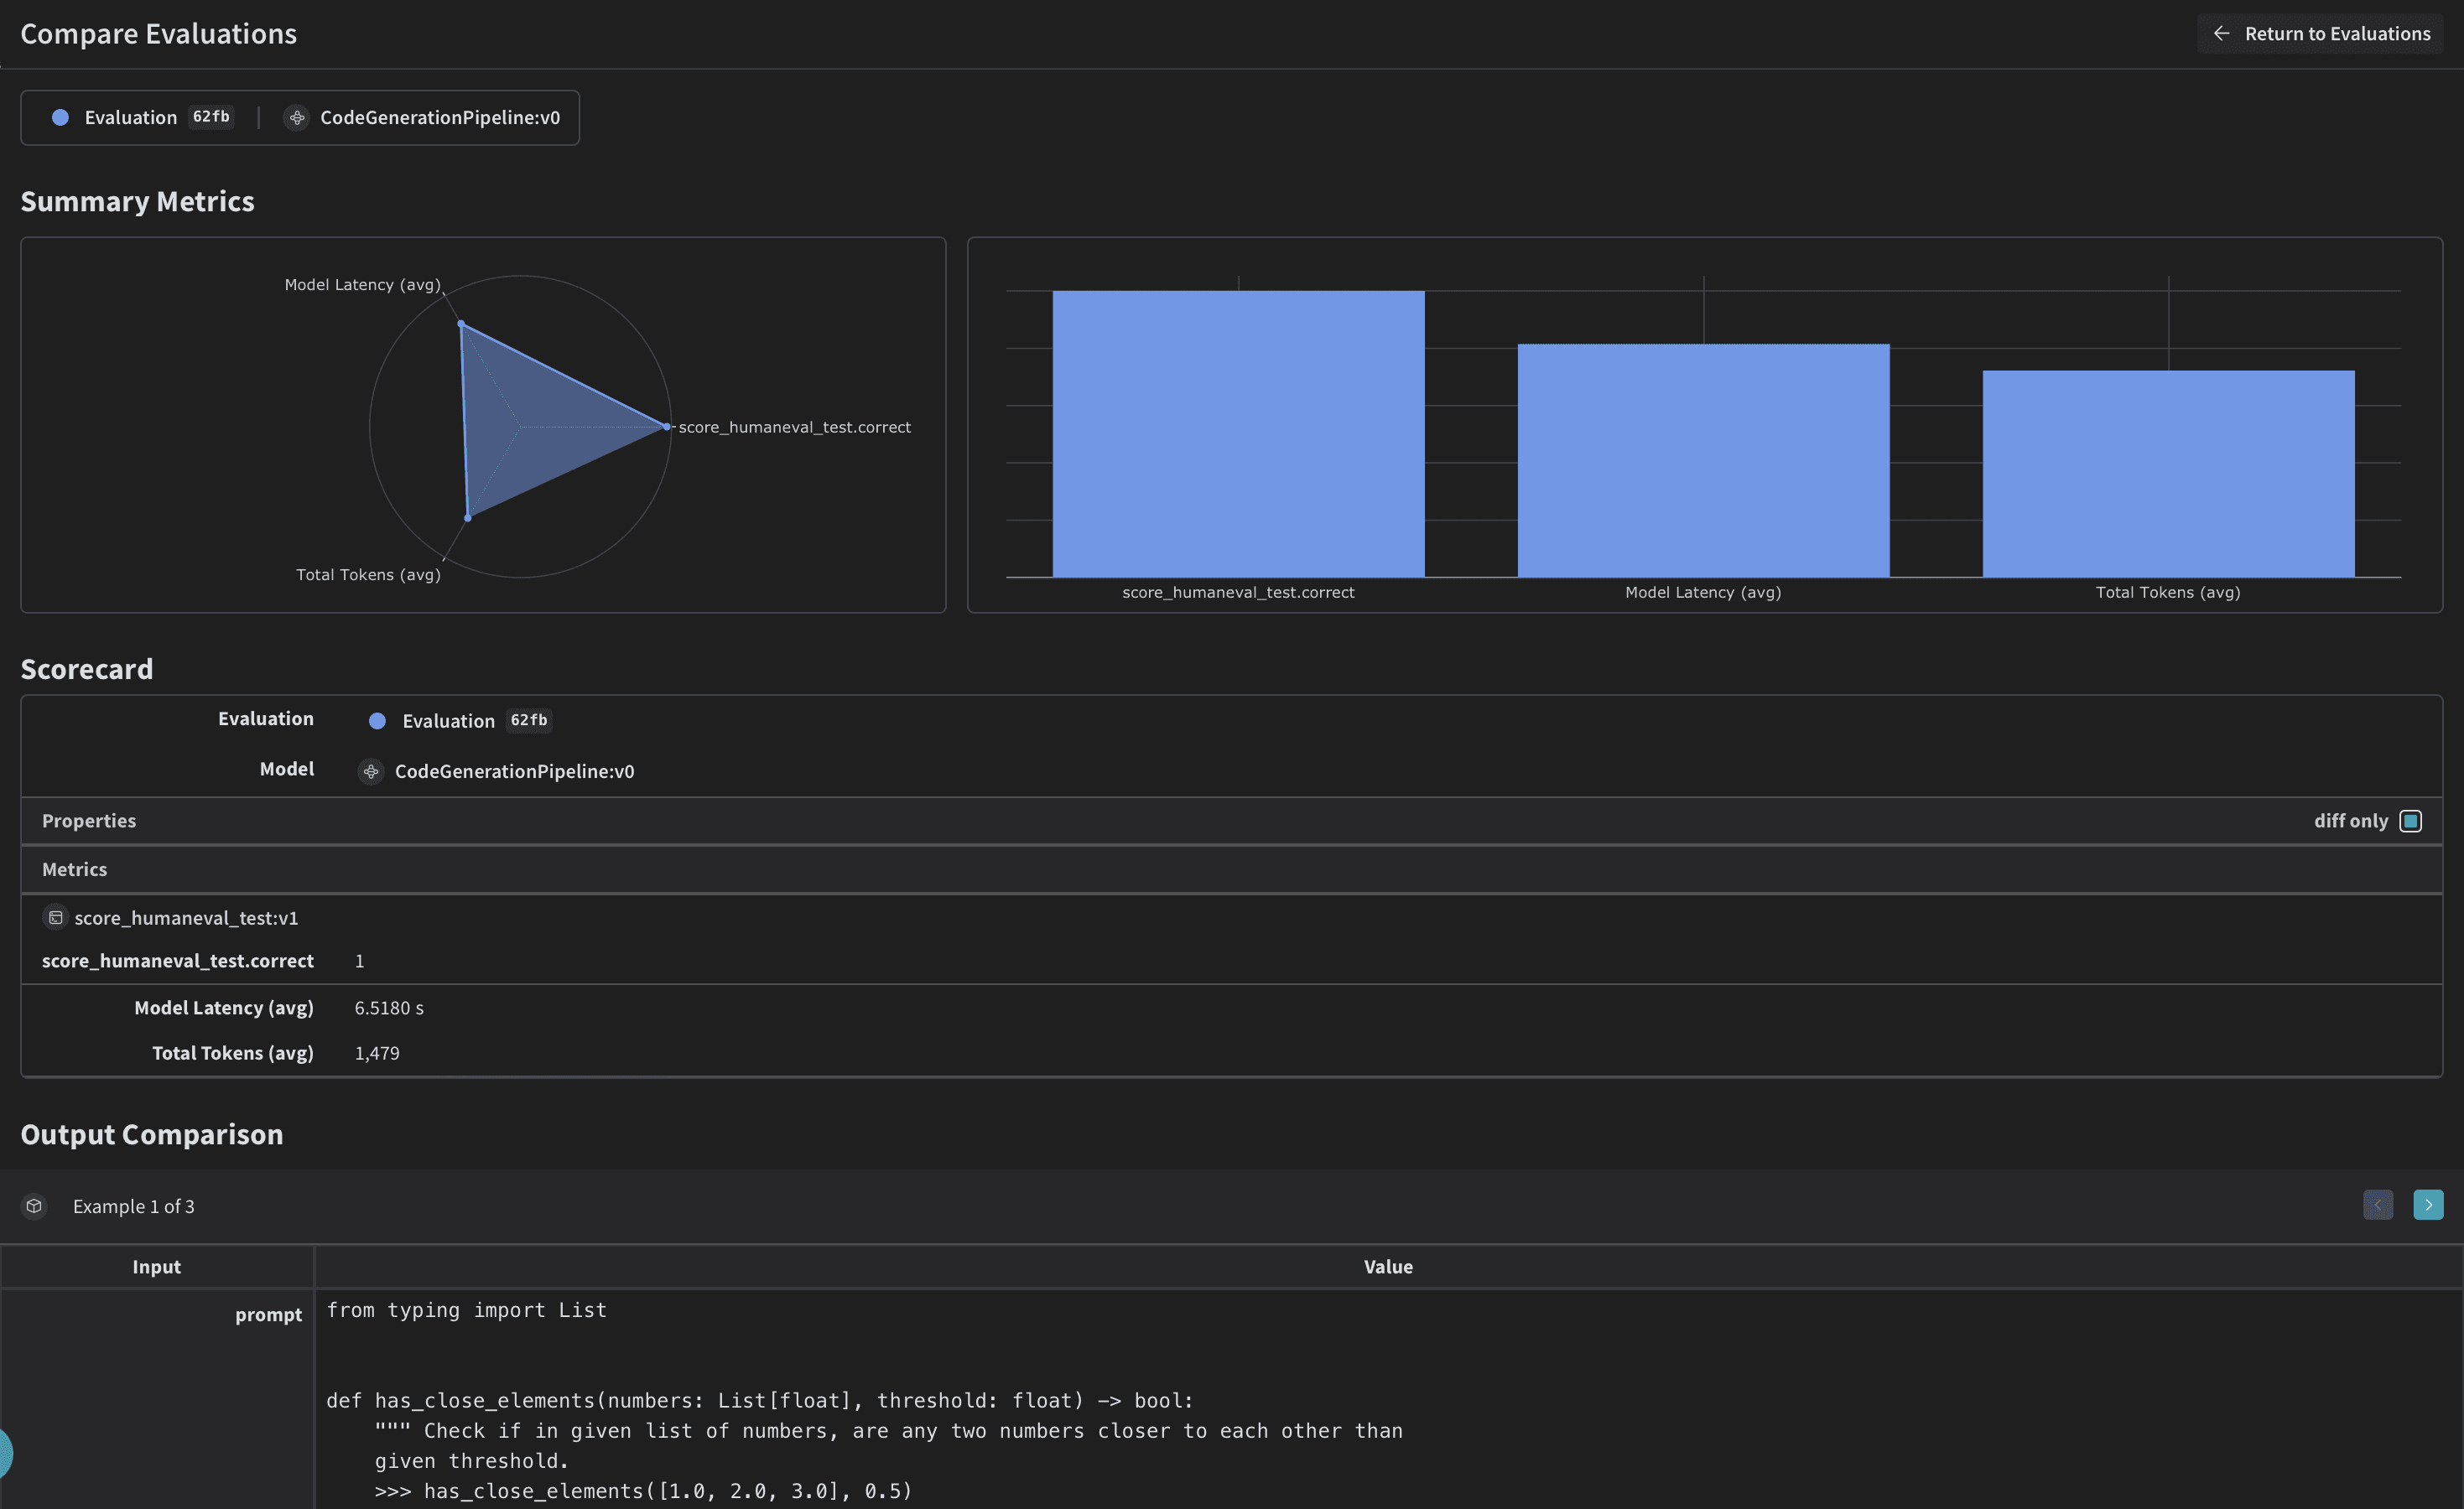The image size is (2464, 1509).
Task: Open CodeGenerationPipeline:v0 in Scorecard Model row
Action: 514,771
